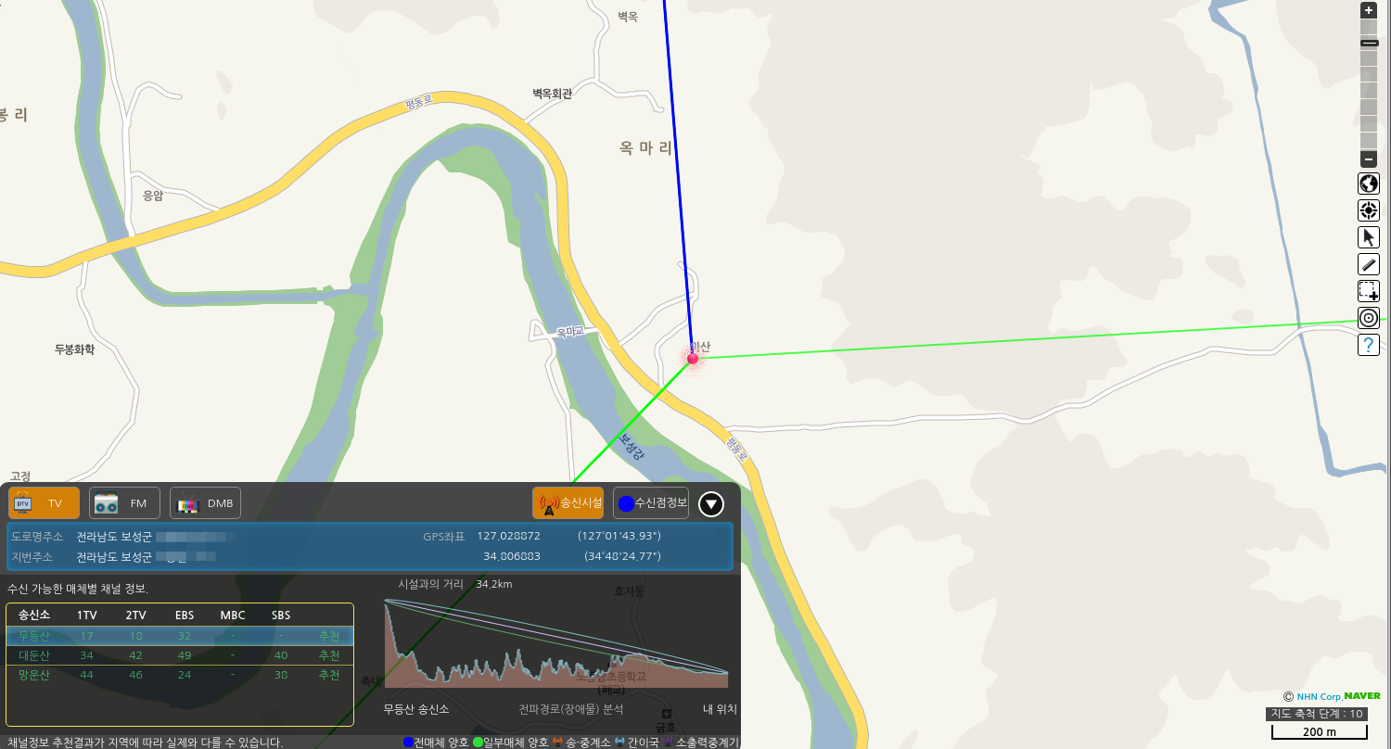Click the 전파경로(장애물) 분석 label
The image size is (1391, 749).
point(571,709)
